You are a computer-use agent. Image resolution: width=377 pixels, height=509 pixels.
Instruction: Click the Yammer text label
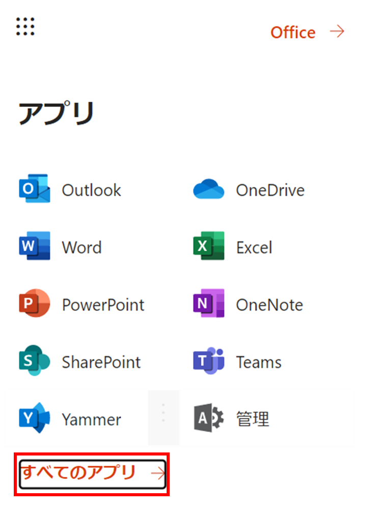coord(92,420)
